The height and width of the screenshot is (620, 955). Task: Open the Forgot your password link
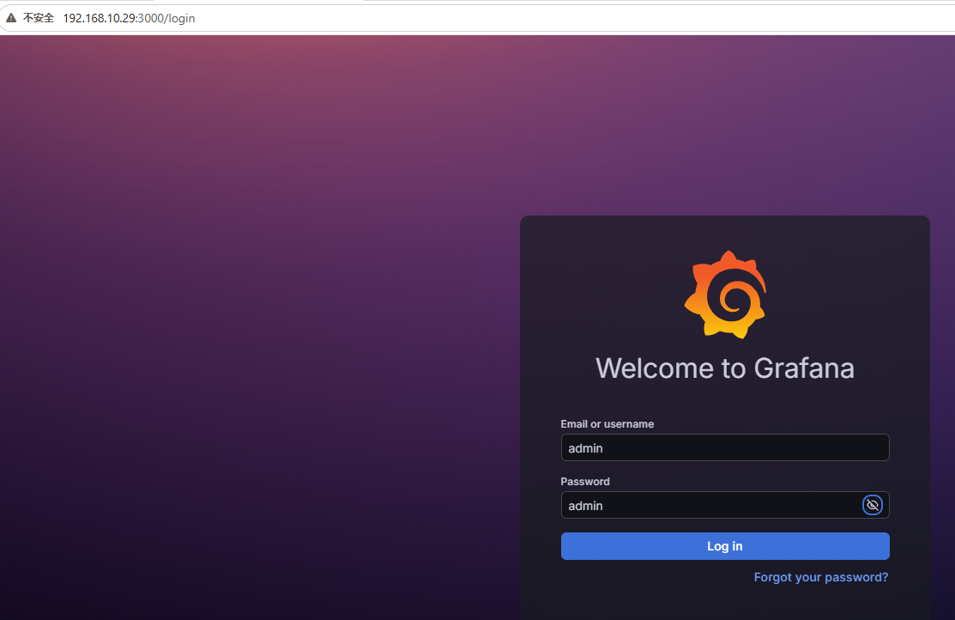pos(820,577)
